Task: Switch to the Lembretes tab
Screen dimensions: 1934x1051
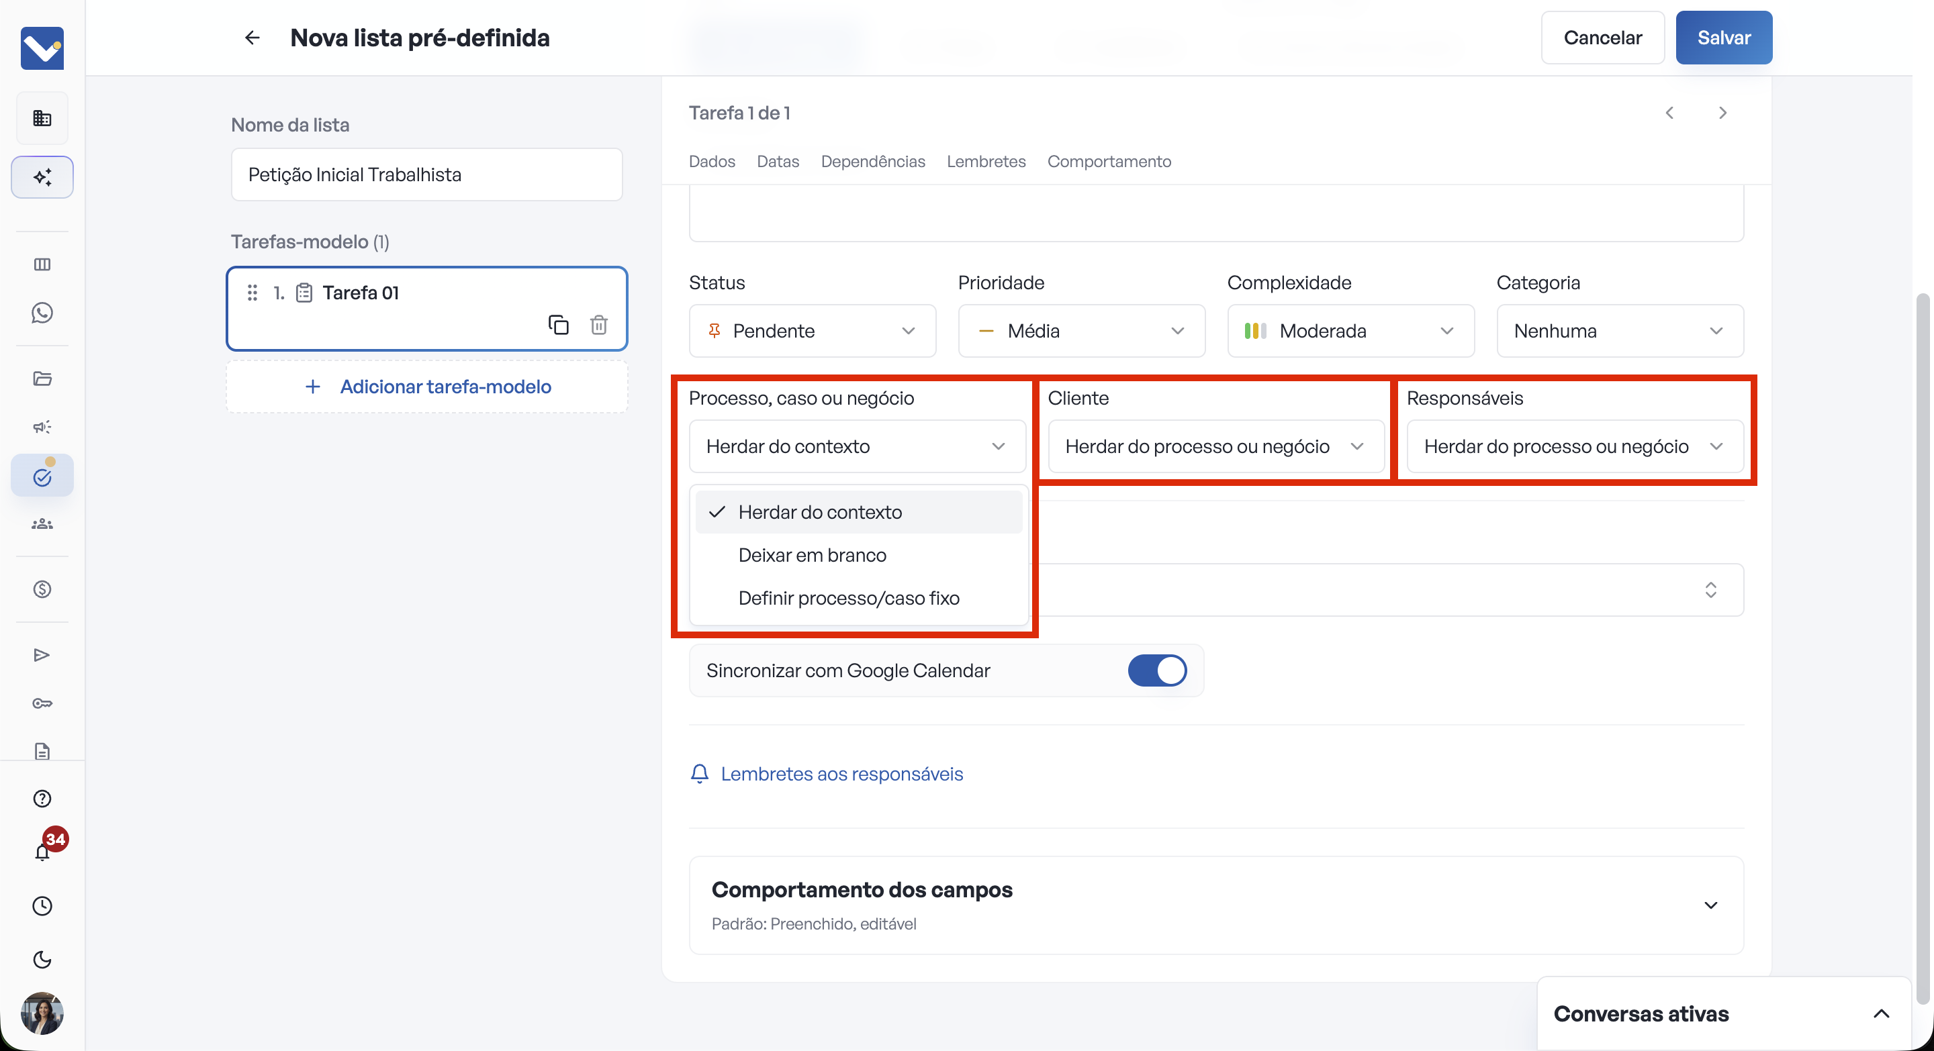Action: 986,161
